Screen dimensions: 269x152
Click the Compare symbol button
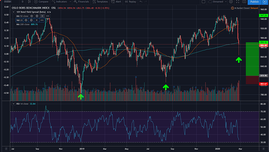pyautogui.click(x=41, y=2)
